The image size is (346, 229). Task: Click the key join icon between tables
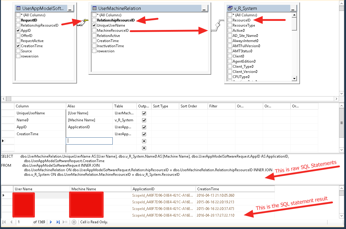point(82,22)
